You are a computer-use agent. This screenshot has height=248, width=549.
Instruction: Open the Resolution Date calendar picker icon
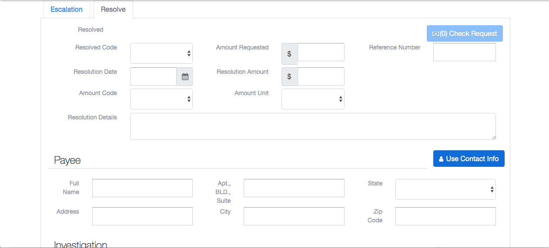pyautogui.click(x=185, y=77)
